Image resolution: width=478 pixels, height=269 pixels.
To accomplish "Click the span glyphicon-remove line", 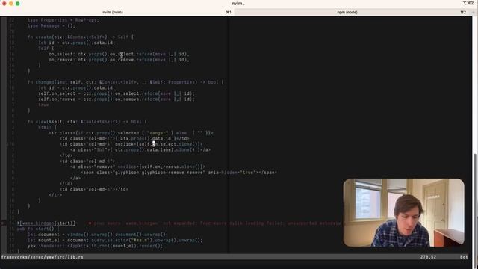I will click(x=179, y=173).
